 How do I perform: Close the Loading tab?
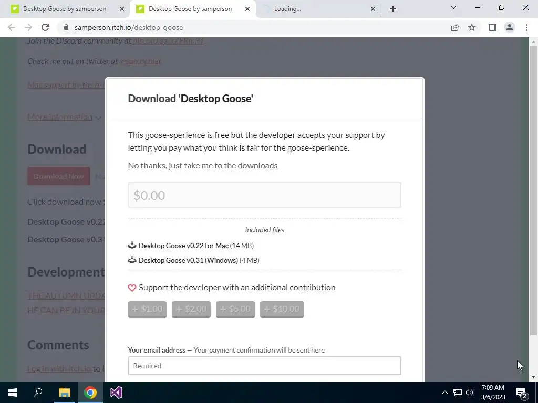(373, 9)
